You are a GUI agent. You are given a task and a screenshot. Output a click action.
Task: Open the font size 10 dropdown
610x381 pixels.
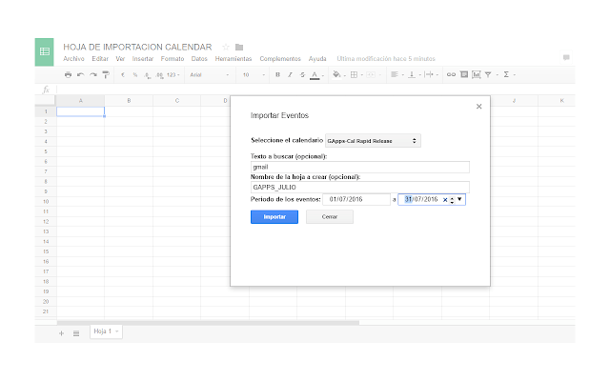[x=253, y=74]
